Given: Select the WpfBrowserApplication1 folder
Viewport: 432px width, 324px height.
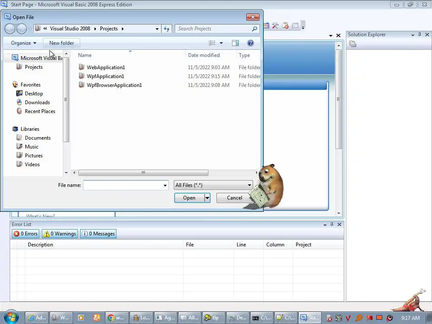Looking at the screenshot, I should 110,85.
